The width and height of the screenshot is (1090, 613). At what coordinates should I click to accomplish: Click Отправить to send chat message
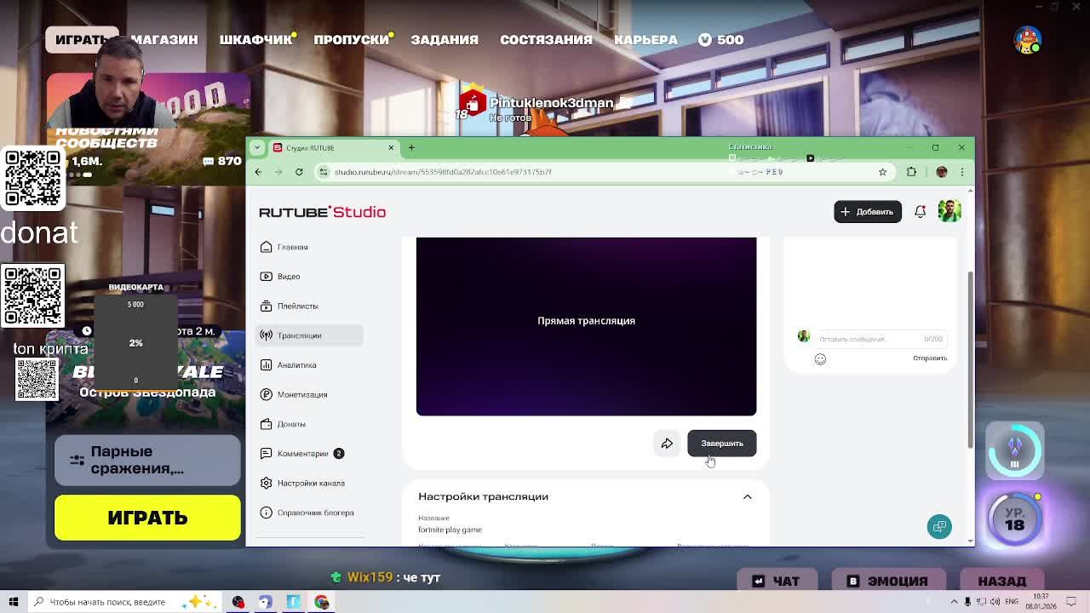930,358
